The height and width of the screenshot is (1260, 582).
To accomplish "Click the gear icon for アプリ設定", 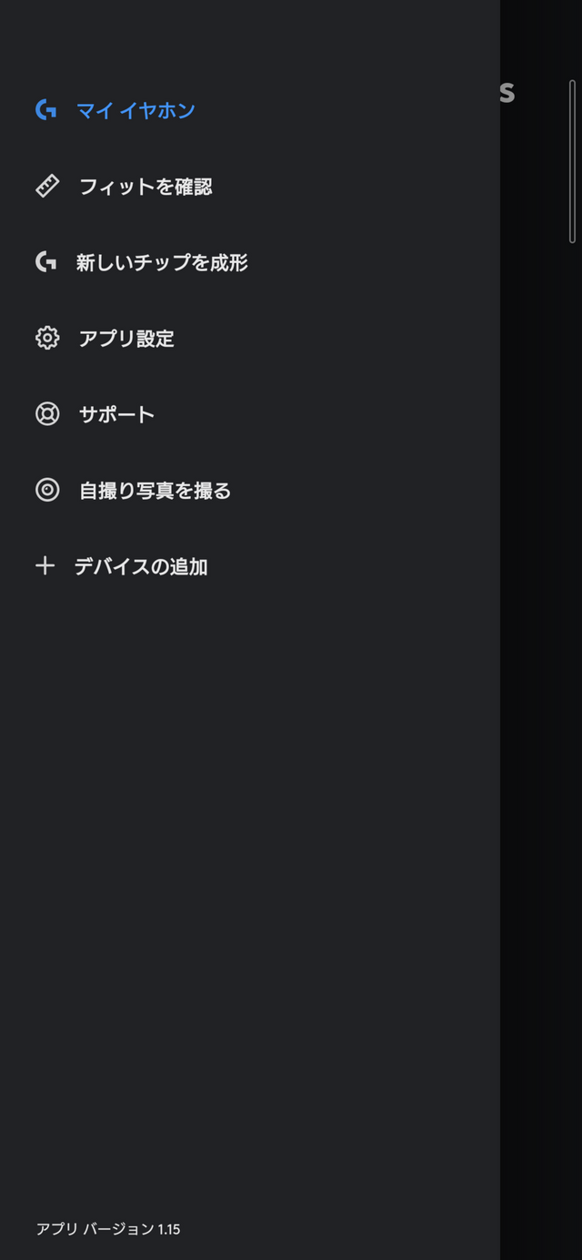I will (47, 339).
